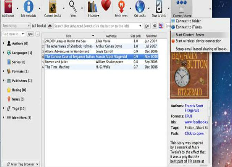
Task: Click the binoculars advanced search icon
Action: [x=50, y=26]
